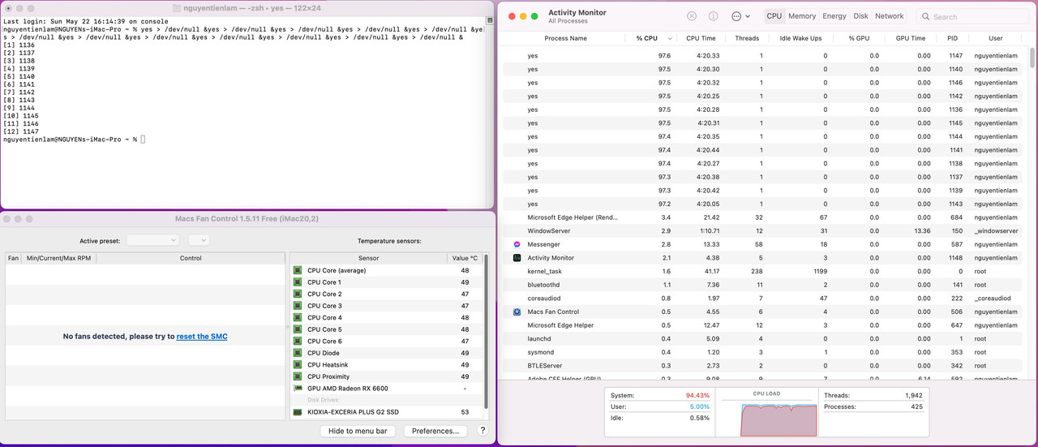Click the Sensor column header

368,258
